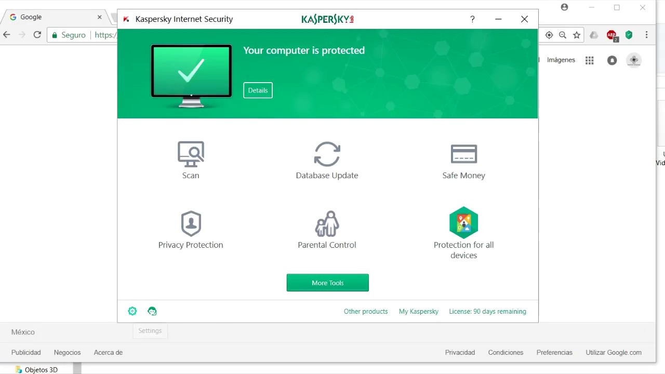The image size is (665, 374).
Task: Minimize the Kaspersky Internet Security window
Action: pos(498,19)
